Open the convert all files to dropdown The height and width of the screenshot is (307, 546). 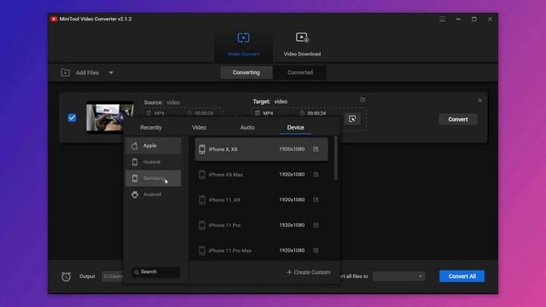399,276
